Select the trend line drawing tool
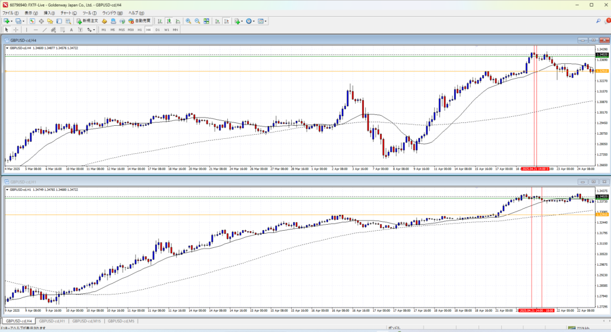Viewport: 611px width, 332px height. coord(45,29)
